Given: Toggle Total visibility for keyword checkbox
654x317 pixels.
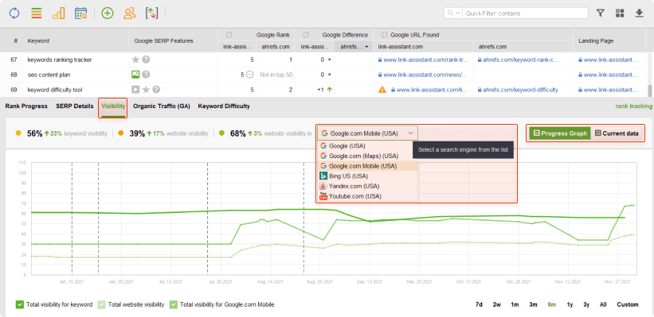Looking at the screenshot, I should pos(20,304).
